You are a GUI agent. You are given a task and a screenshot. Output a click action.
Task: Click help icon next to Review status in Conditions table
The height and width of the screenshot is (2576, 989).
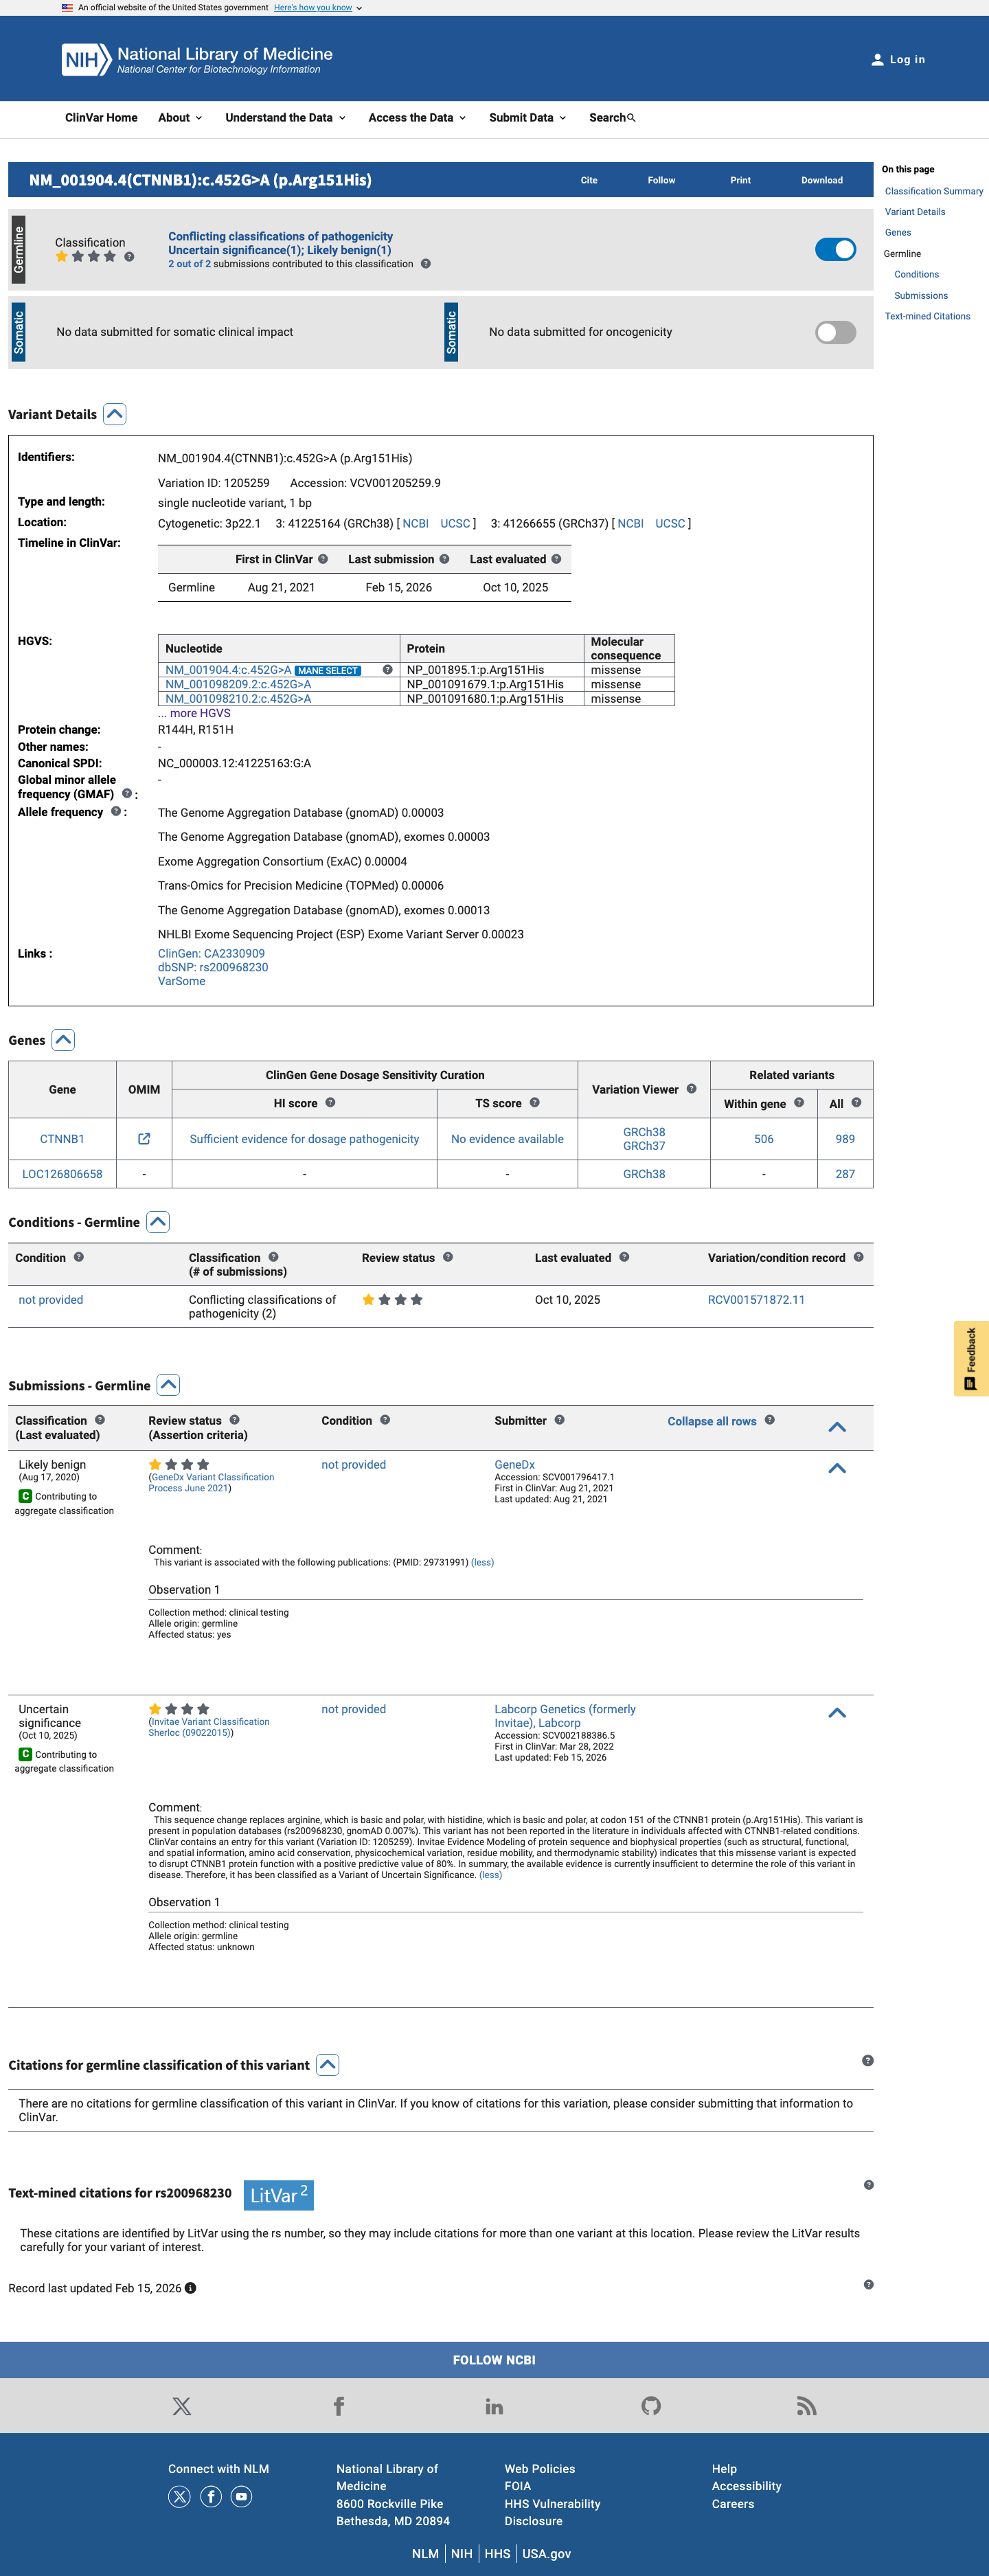coord(448,1257)
